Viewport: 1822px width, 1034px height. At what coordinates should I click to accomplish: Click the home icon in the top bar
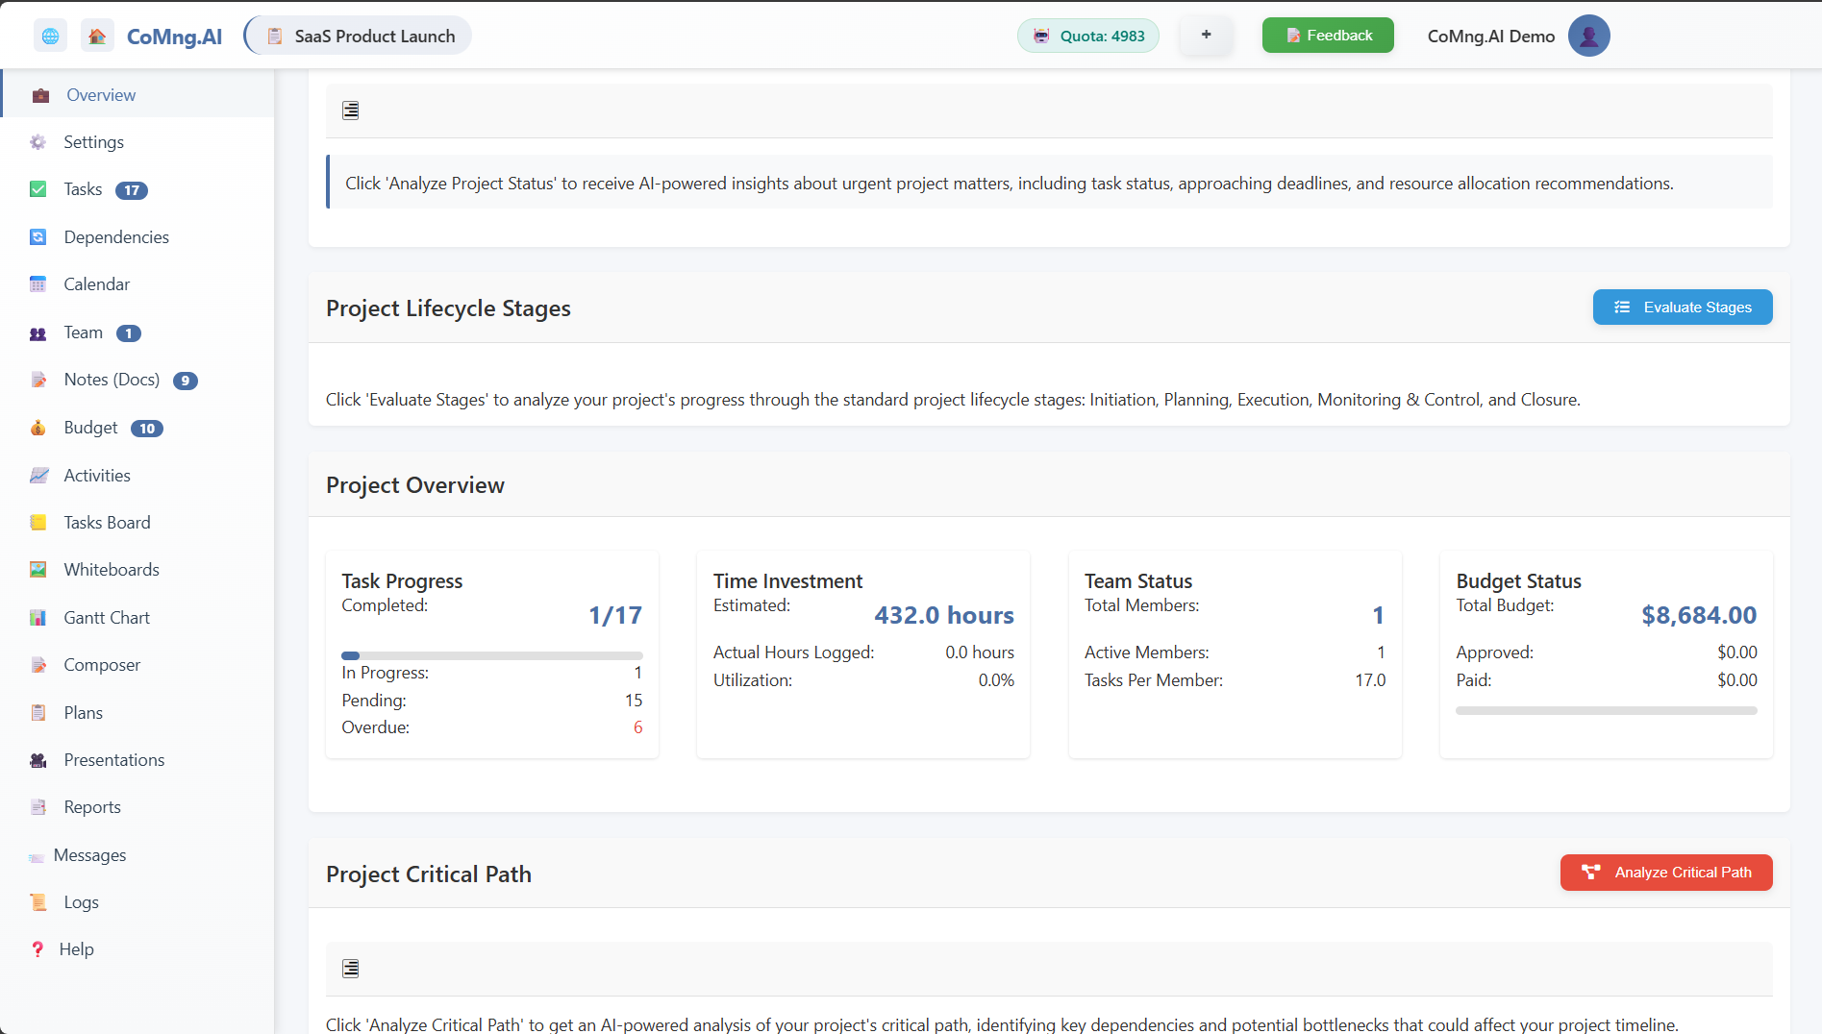(97, 35)
